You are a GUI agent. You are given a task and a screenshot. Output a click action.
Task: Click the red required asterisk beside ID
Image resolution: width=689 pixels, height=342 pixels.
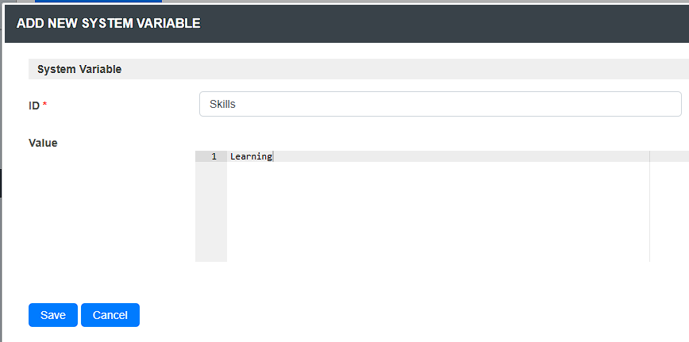tap(44, 105)
